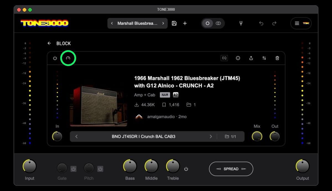332x191 pixels.
Task: Click the A2 tag badge
Action: tap(176, 95)
